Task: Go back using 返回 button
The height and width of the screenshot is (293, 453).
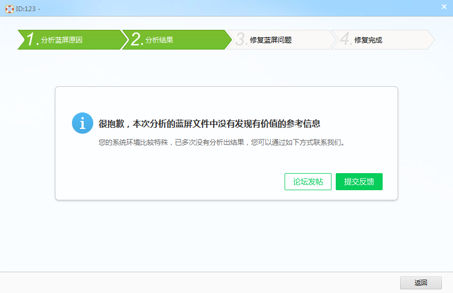Action: pyautogui.click(x=420, y=282)
